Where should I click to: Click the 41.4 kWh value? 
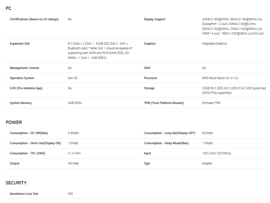pos(74,153)
